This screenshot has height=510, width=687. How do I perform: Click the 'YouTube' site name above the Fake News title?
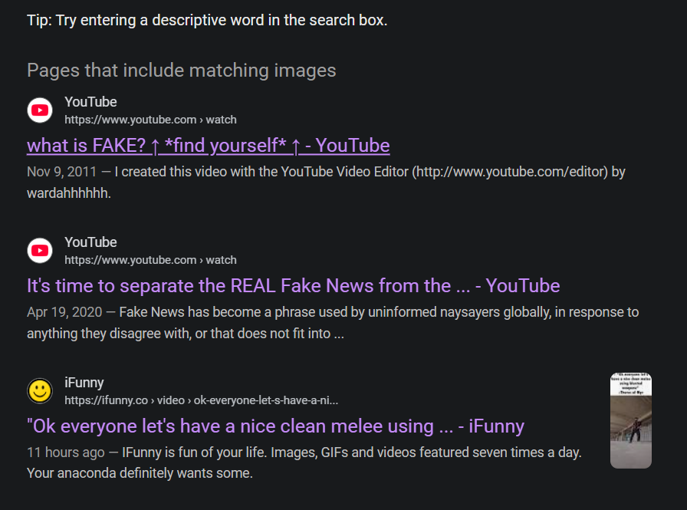[x=90, y=242]
